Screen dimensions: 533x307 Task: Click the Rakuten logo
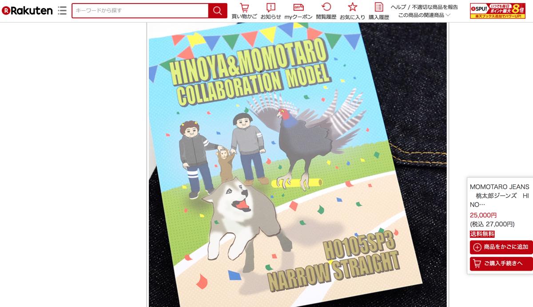point(27,11)
